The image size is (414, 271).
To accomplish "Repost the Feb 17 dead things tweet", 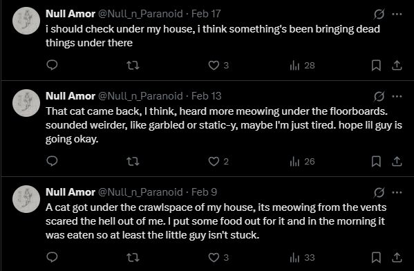I will click(133, 65).
